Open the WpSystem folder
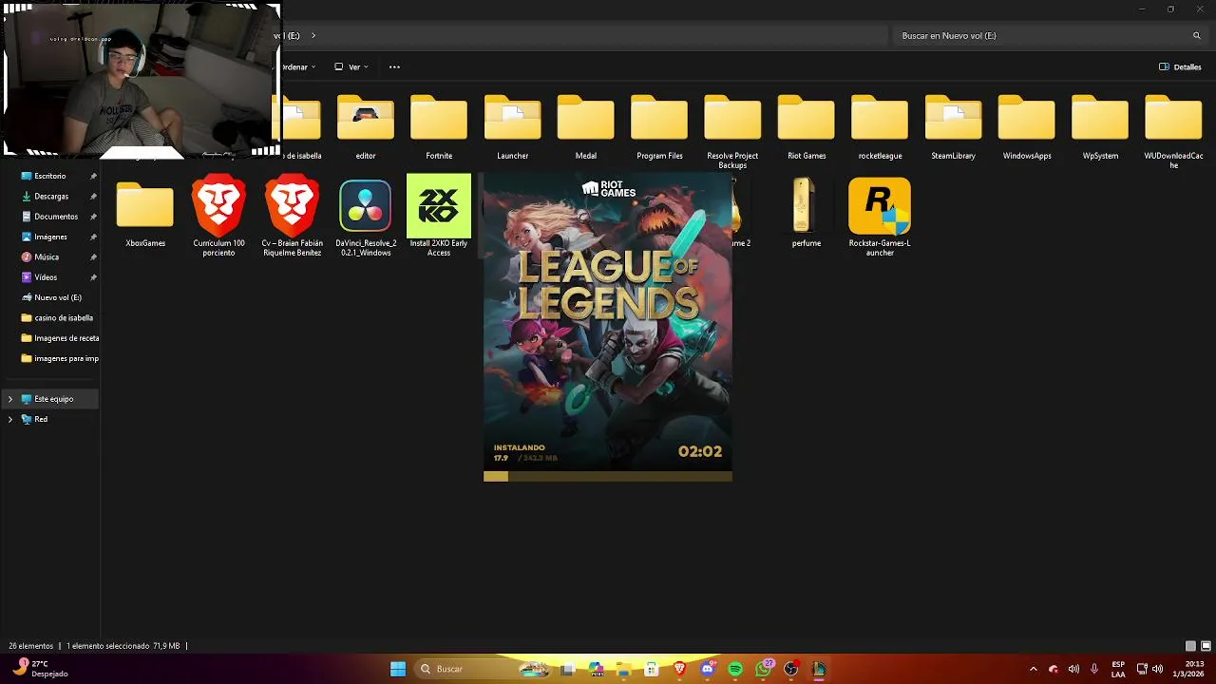Viewport: 1216px width, 684px height. point(1100,127)
